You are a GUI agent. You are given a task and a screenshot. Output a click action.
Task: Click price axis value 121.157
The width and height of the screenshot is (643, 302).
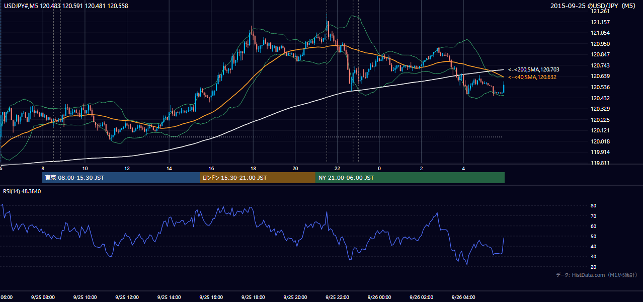[601, 22]
